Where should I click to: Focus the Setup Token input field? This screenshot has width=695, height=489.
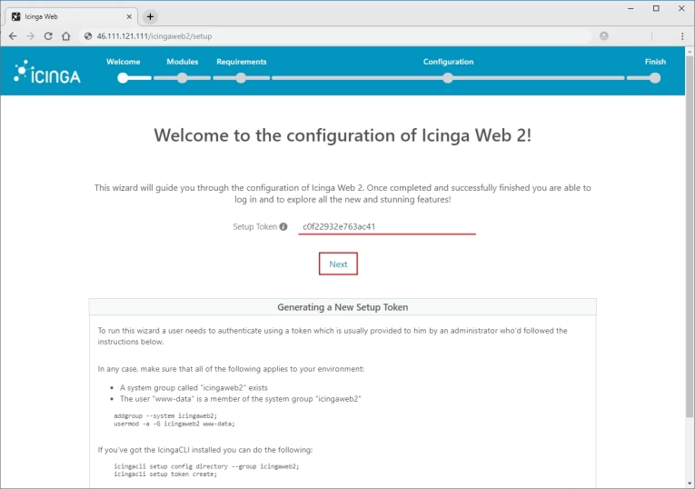pyautogui.click(x=387, y=226)
